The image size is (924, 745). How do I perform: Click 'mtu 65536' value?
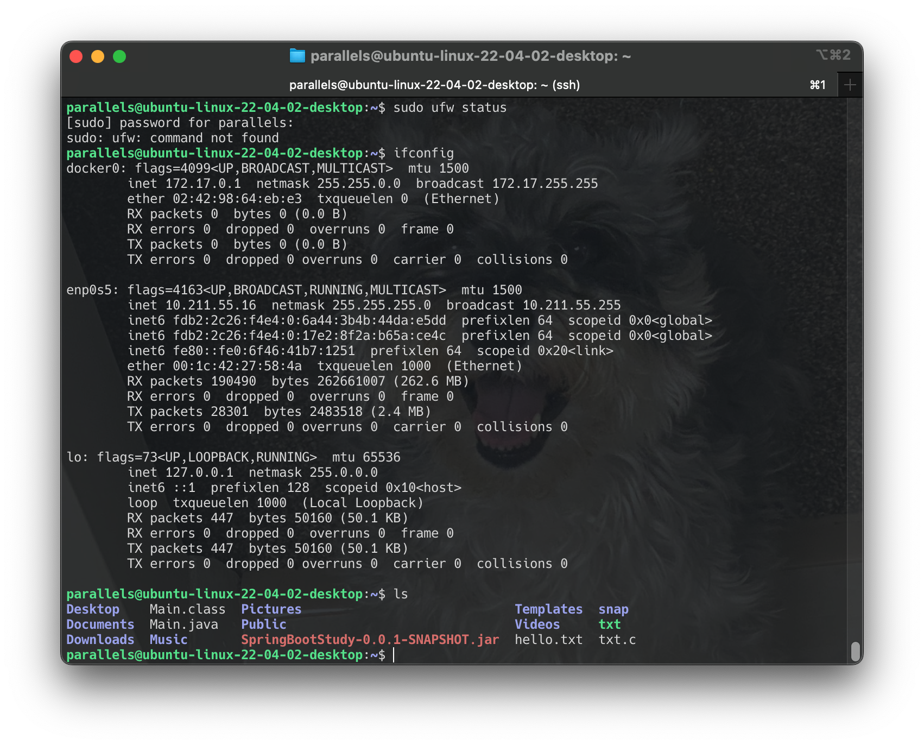click(366, 457)
